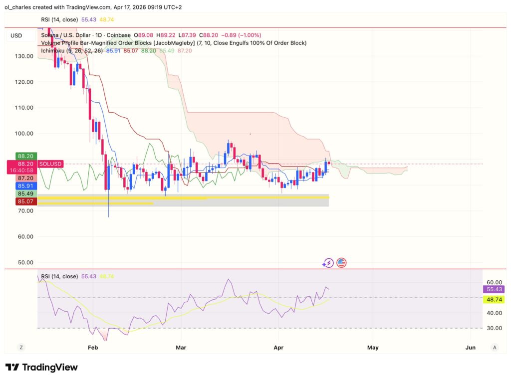
Task: Click the May label on the time axis
Action: coord(373,348)
